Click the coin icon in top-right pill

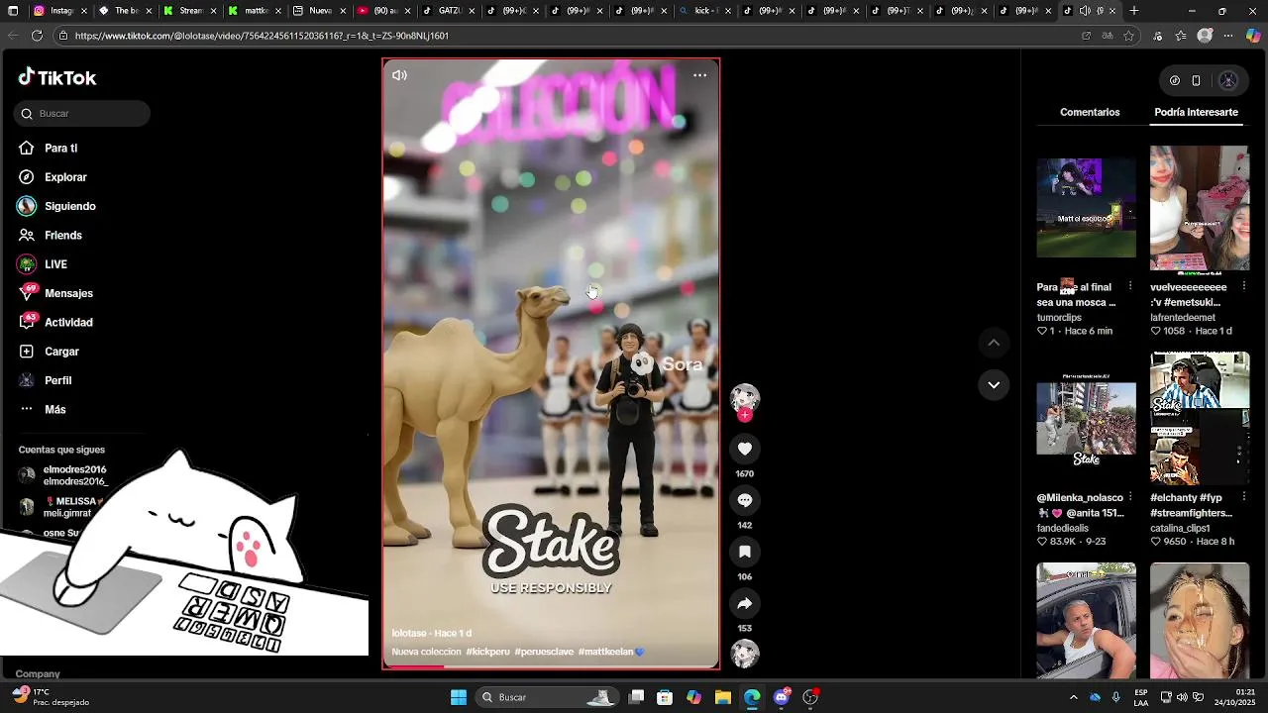[1175, 80]
